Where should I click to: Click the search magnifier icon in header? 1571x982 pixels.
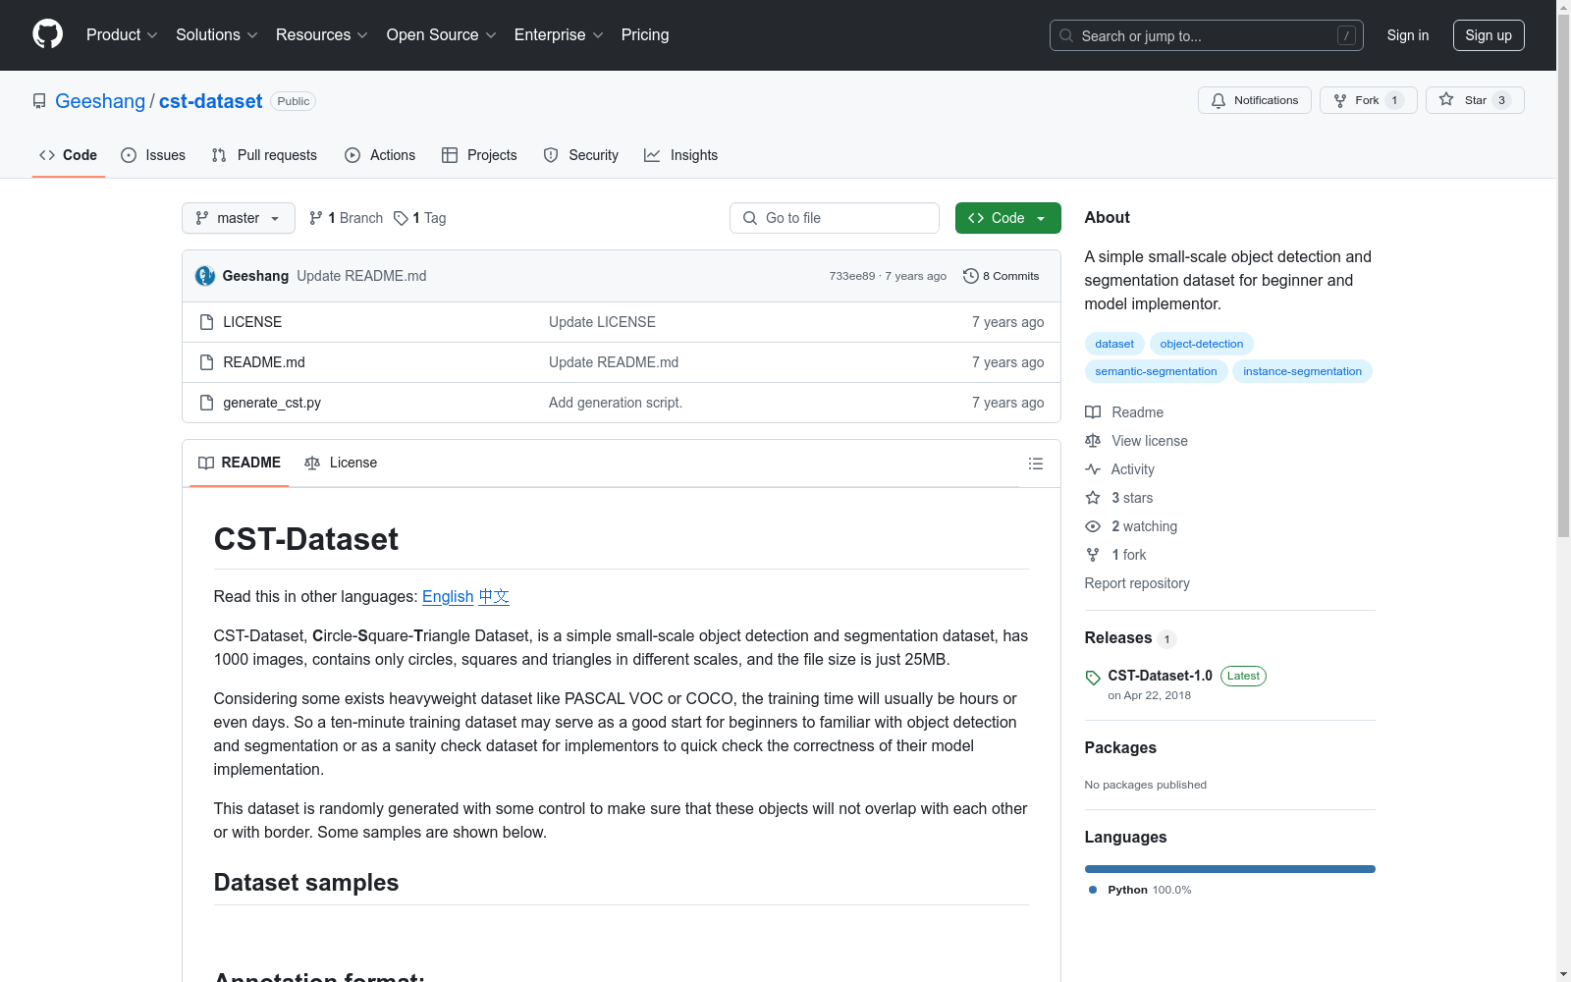[1066, 35]
